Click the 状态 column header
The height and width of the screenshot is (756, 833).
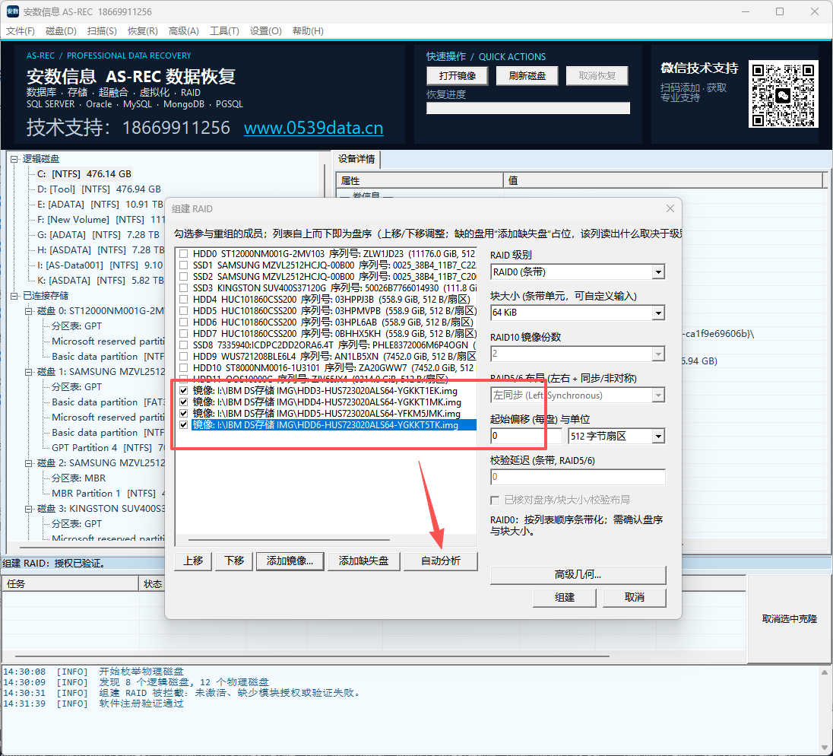pyautogui.click(x=153, y=584)
